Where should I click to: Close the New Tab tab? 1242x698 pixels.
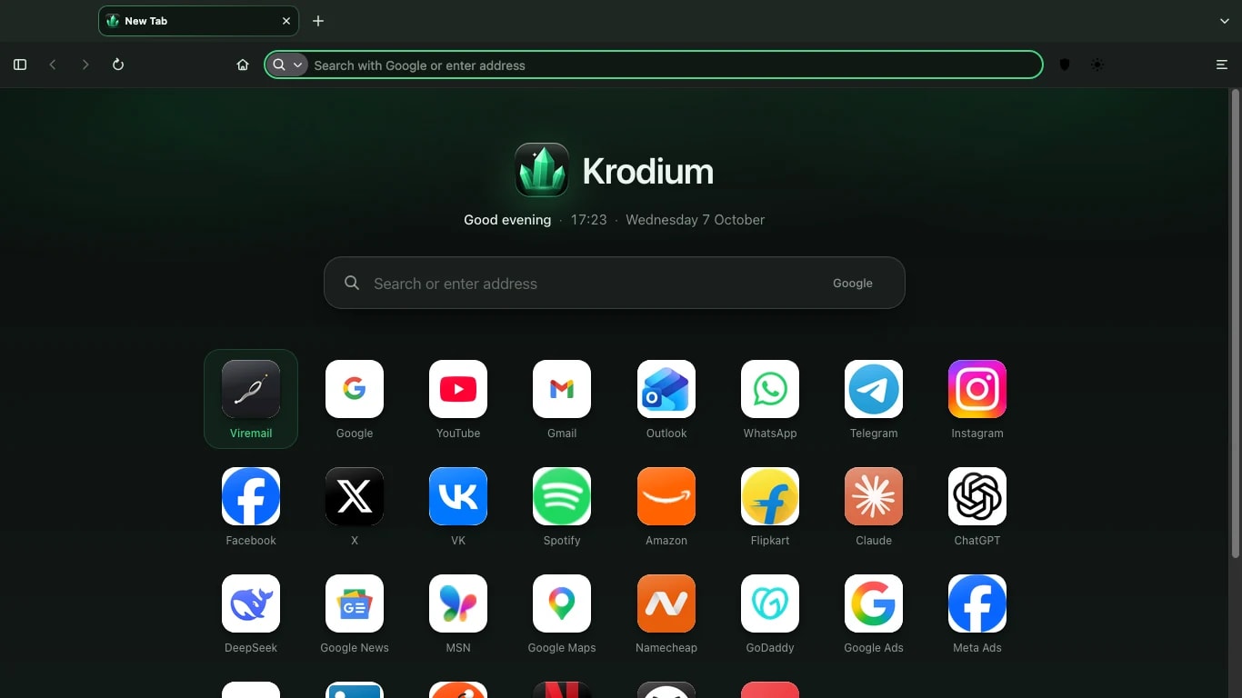click(x=286, y=21)
